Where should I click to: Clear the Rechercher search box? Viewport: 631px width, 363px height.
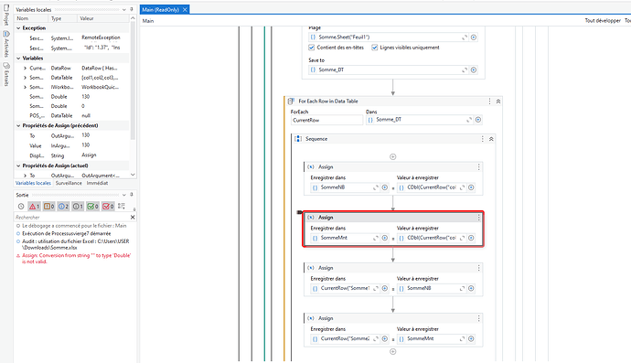coord(133,218)
